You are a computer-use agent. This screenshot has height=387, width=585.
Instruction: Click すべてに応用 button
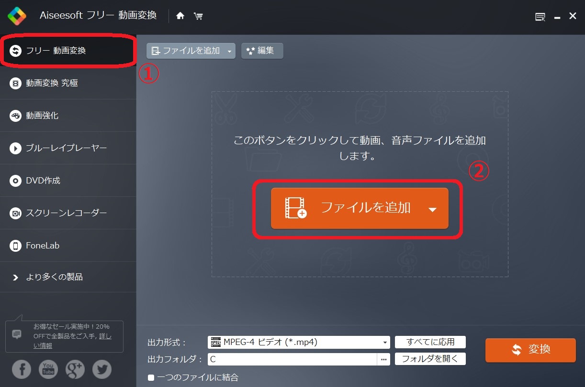(430, 342)
